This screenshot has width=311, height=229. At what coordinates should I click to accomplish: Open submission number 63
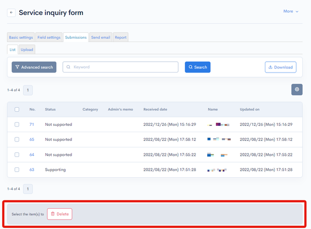[32, 170]
